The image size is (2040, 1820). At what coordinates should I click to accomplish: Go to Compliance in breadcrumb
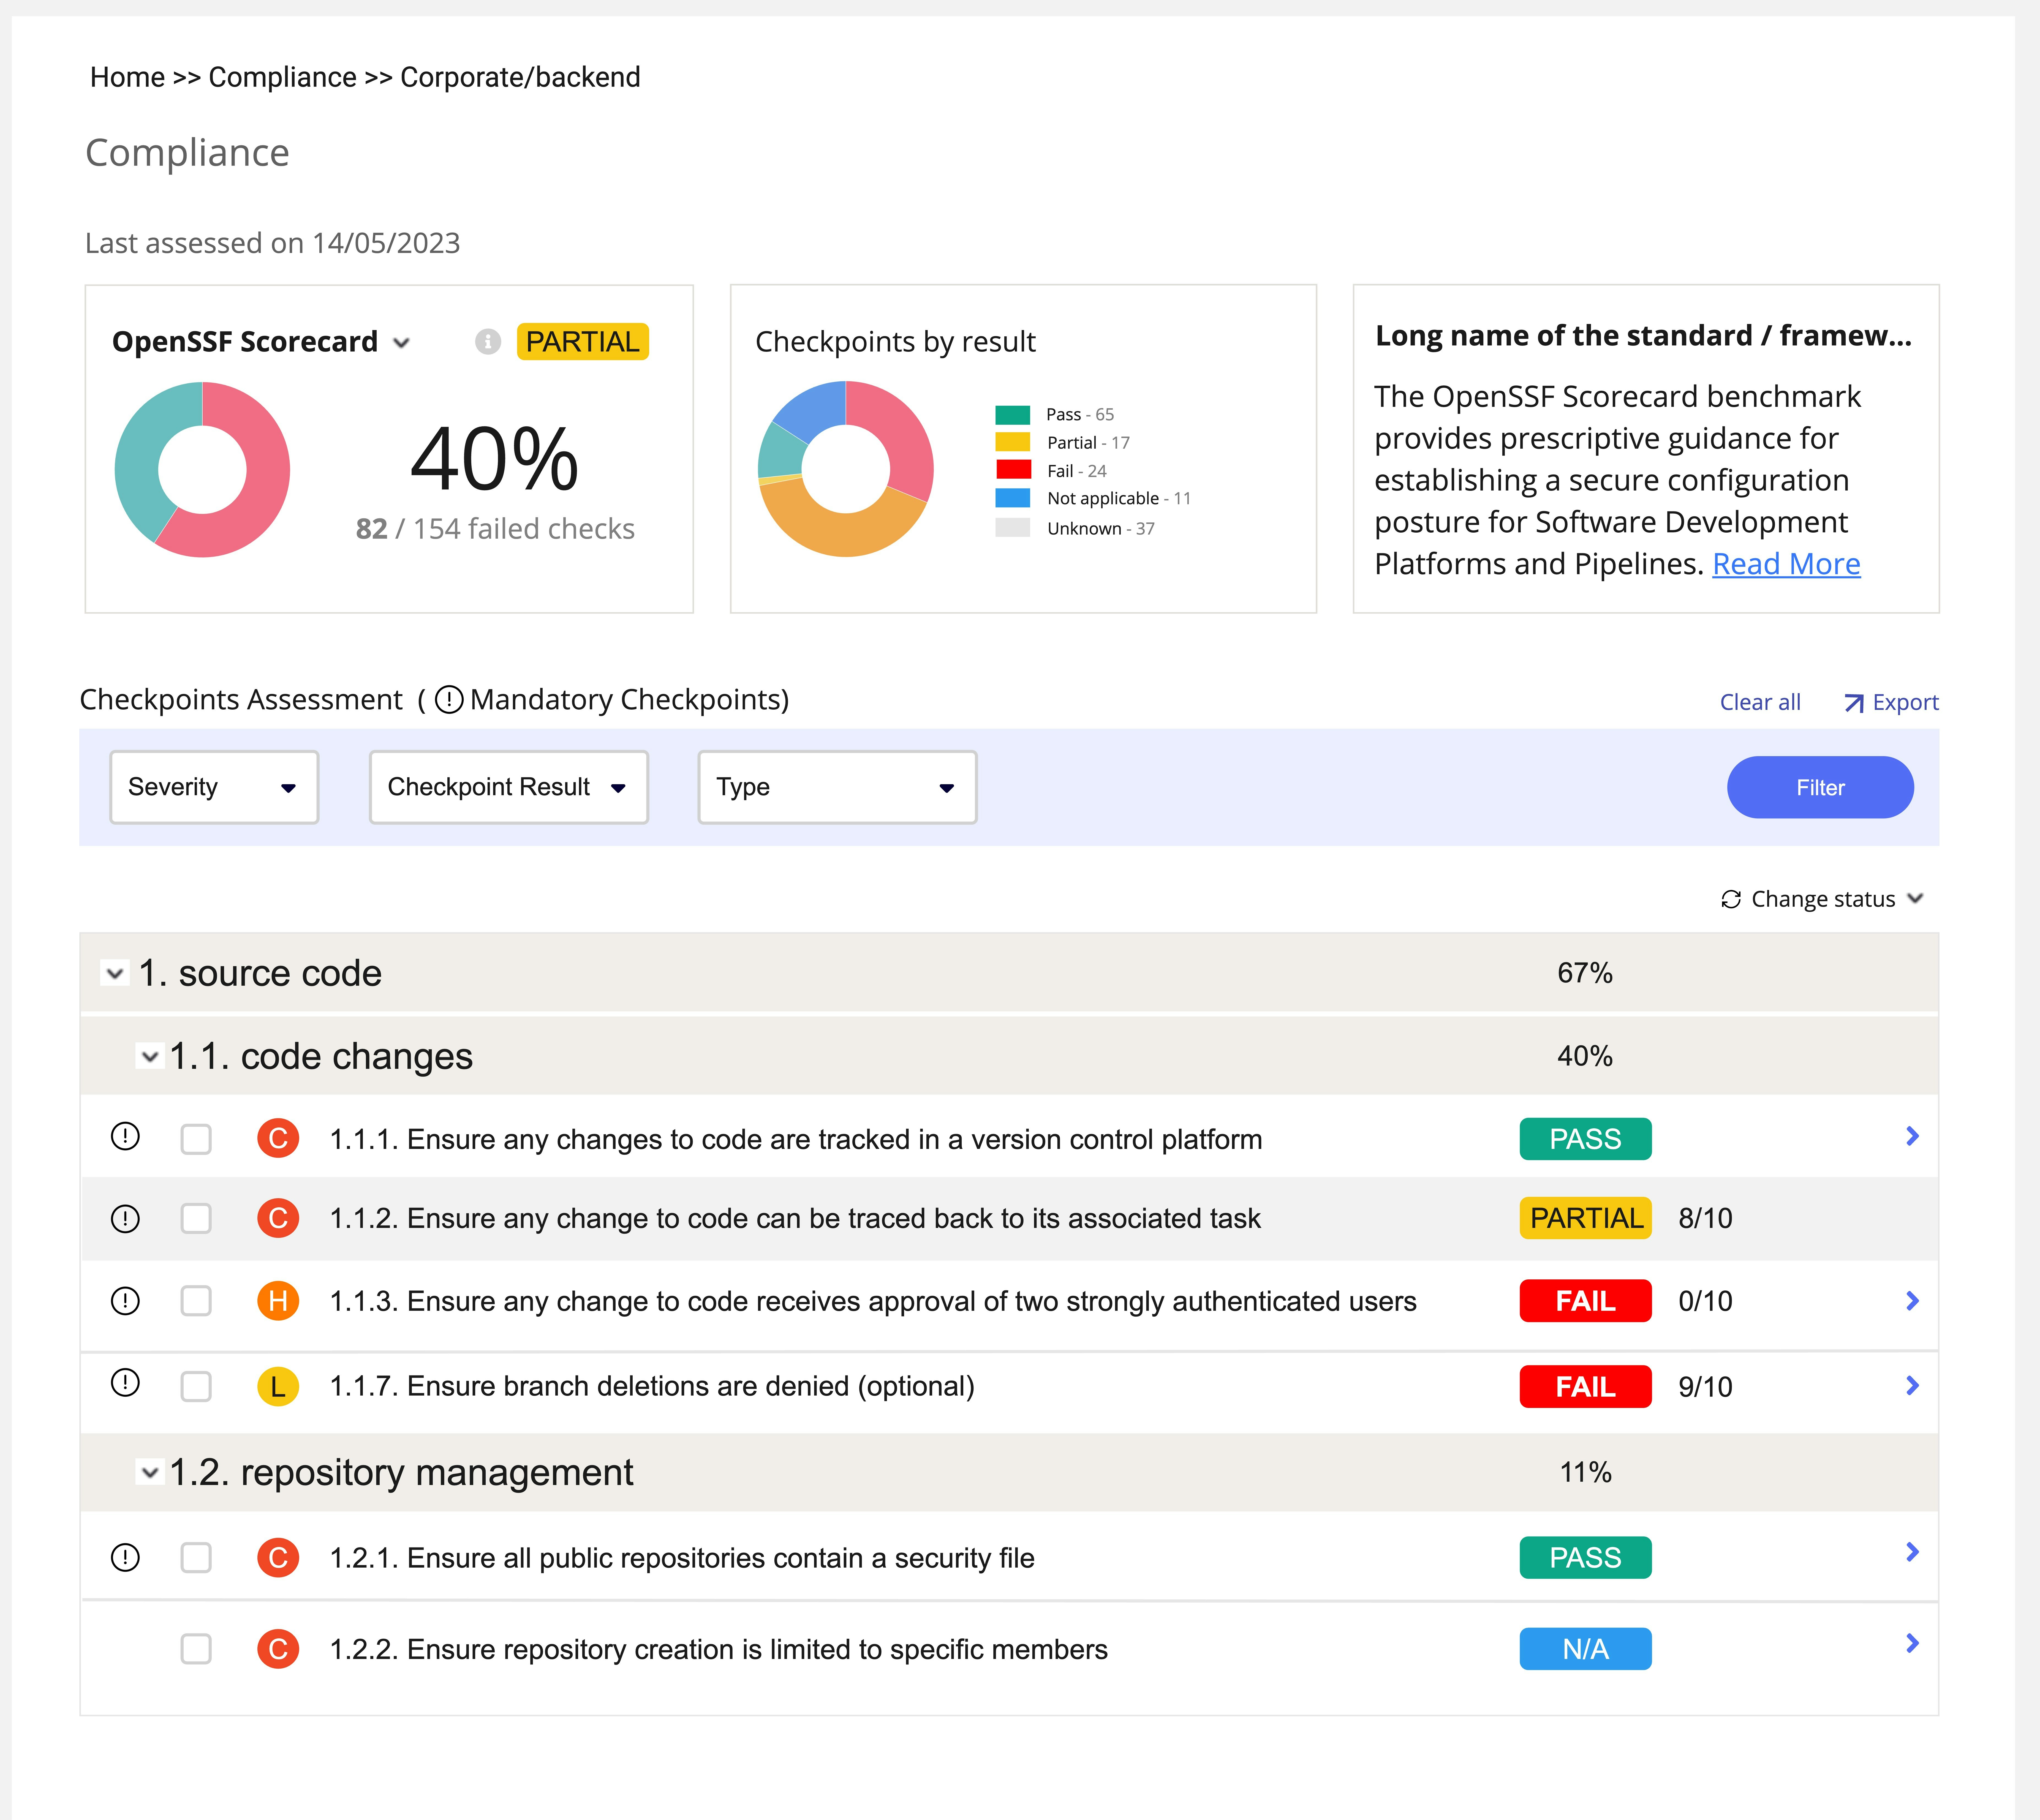pos(282,77)
